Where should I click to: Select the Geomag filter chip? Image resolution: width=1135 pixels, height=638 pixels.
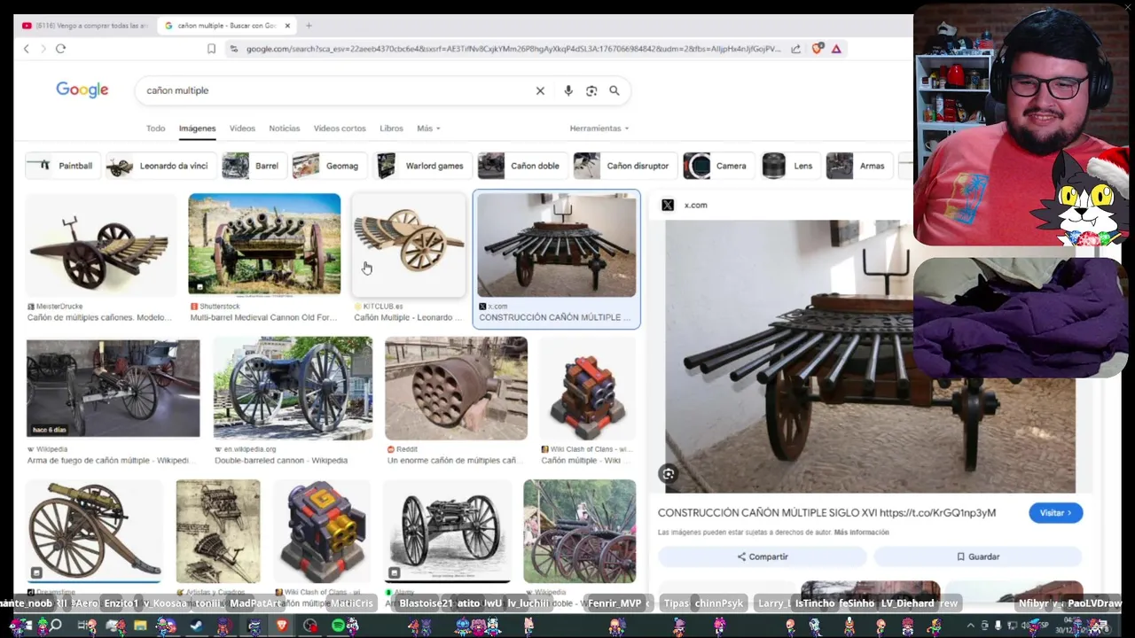coord(329,166)
